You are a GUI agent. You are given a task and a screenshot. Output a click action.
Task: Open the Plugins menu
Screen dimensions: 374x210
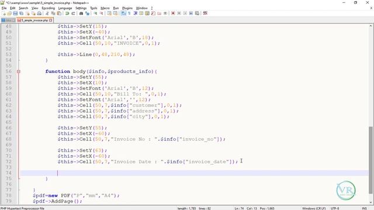point(127,8)
